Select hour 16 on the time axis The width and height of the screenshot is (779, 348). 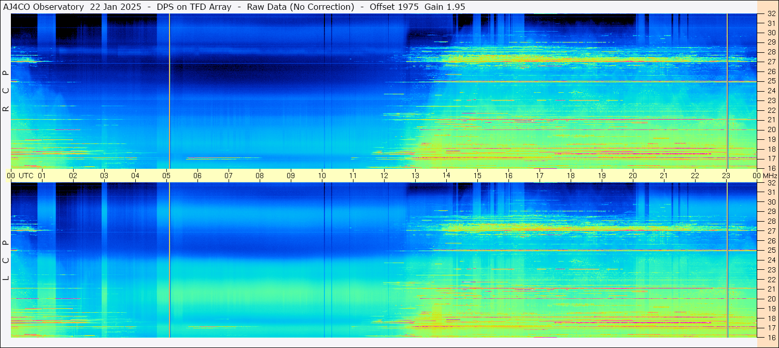508,176
